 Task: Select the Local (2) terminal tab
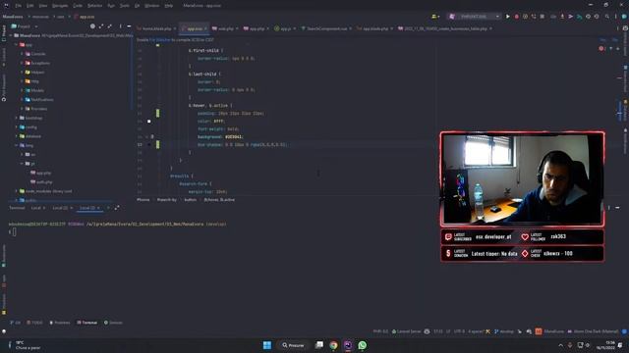(x=60, y=208)
